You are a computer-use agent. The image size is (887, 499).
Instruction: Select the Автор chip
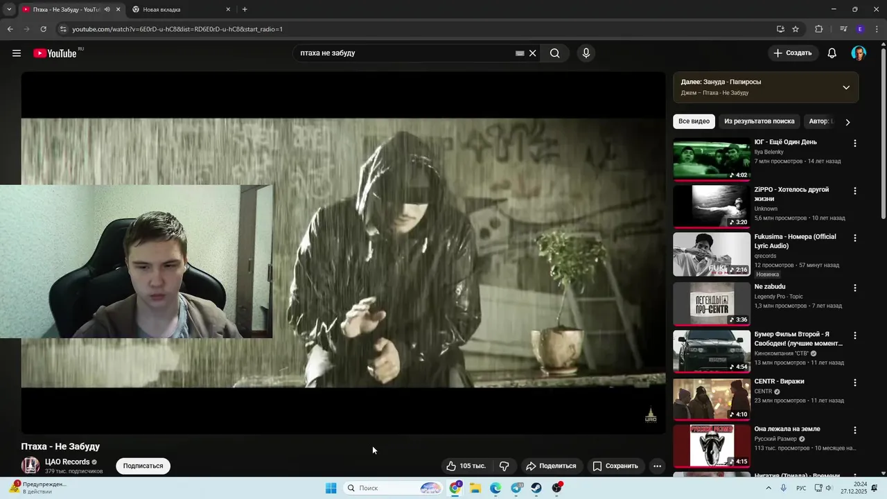coord(820,121)
